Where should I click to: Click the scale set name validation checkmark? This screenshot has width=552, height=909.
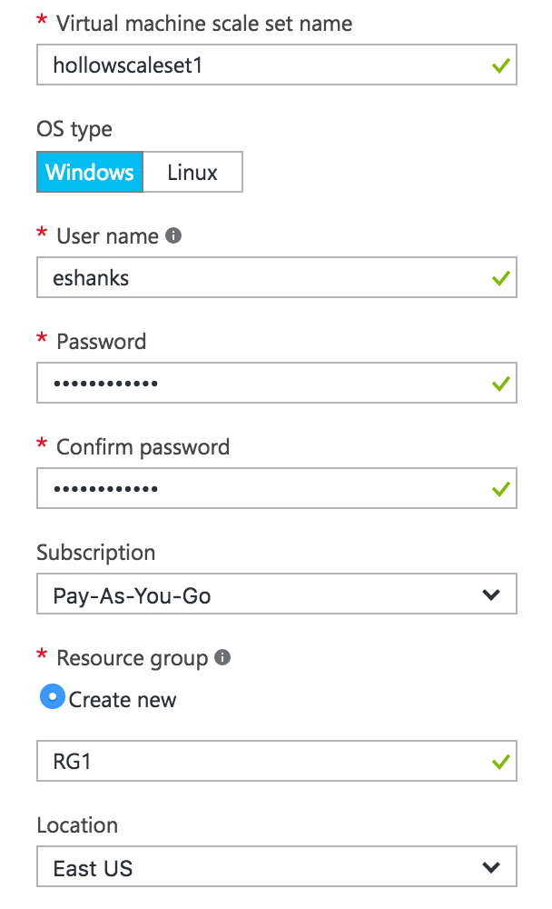click(500, 66)
